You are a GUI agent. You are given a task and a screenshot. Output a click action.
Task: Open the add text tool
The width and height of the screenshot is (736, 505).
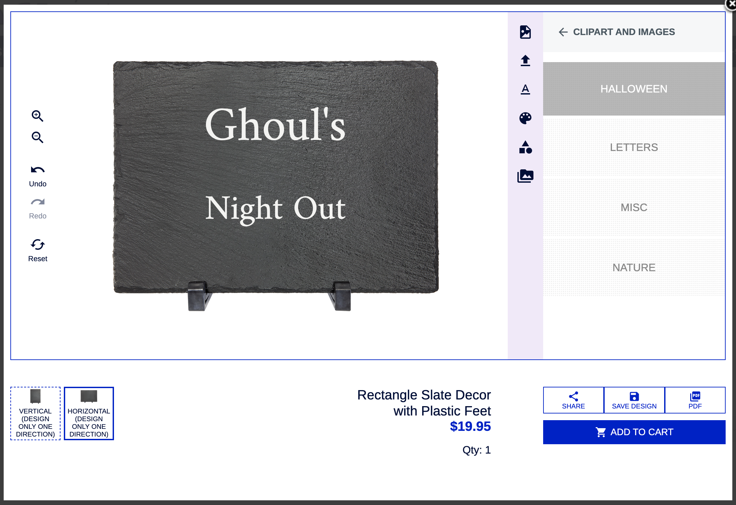(525, 90)
